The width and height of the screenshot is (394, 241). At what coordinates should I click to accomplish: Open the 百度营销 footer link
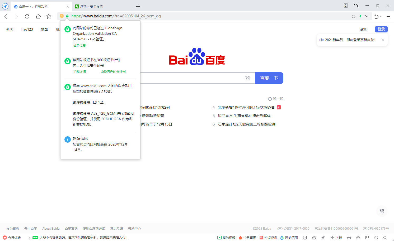[x=71, y=229]
